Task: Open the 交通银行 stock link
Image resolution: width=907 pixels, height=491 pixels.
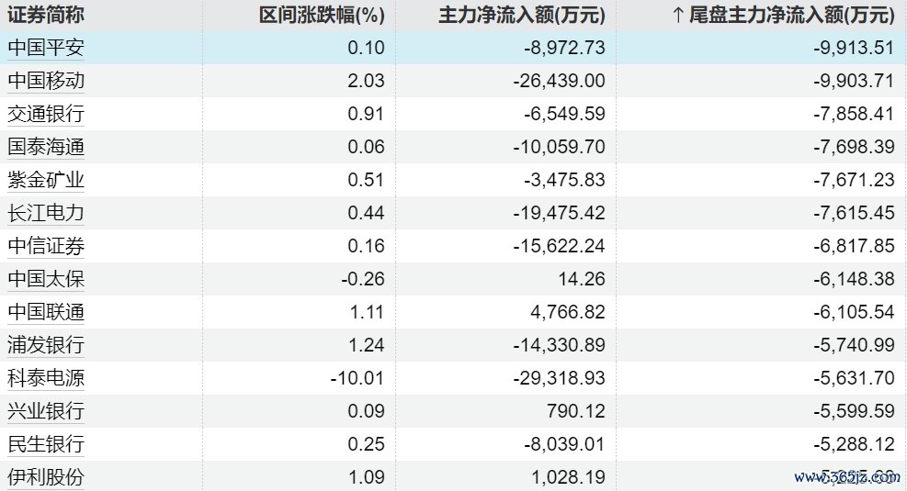Action: (x=46, y=114)
